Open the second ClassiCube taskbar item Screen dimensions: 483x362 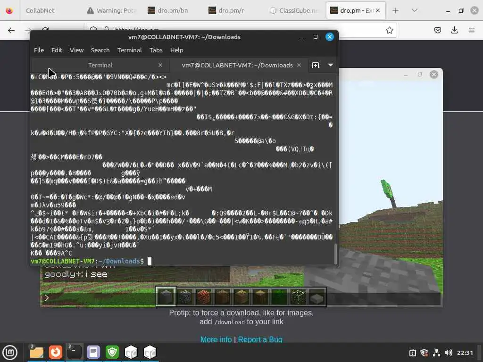tap(150, 353)
